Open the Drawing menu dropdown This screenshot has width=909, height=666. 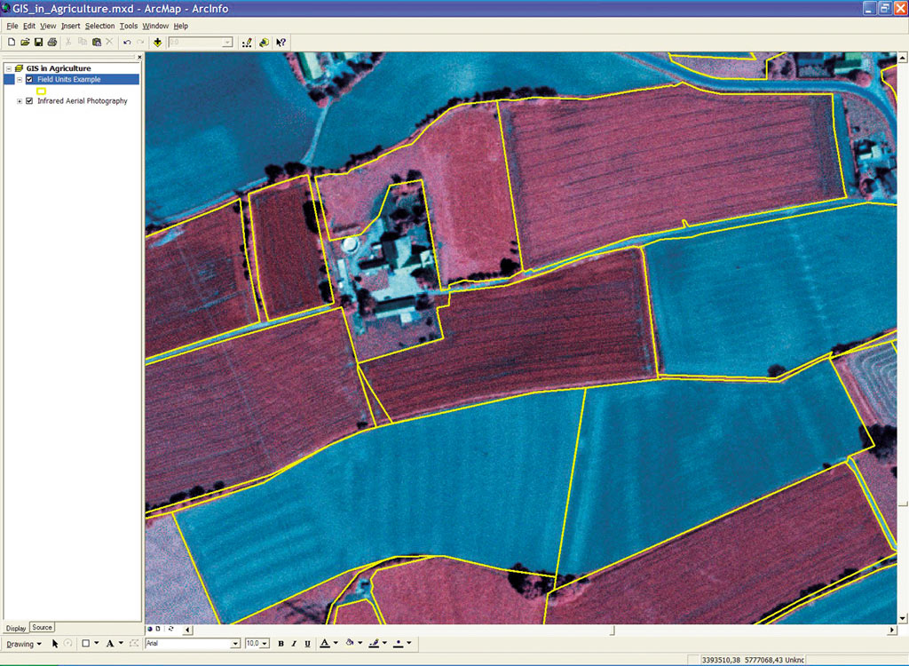[x=24, y=644]
